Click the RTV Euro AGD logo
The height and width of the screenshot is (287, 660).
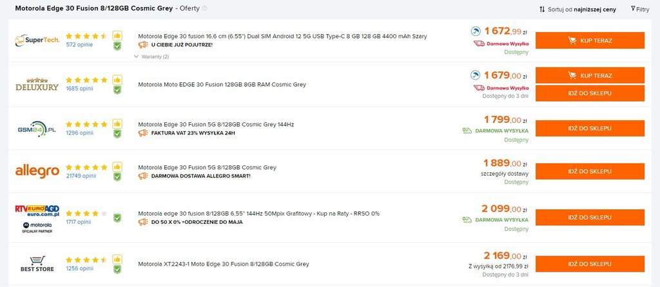(37, 210)
